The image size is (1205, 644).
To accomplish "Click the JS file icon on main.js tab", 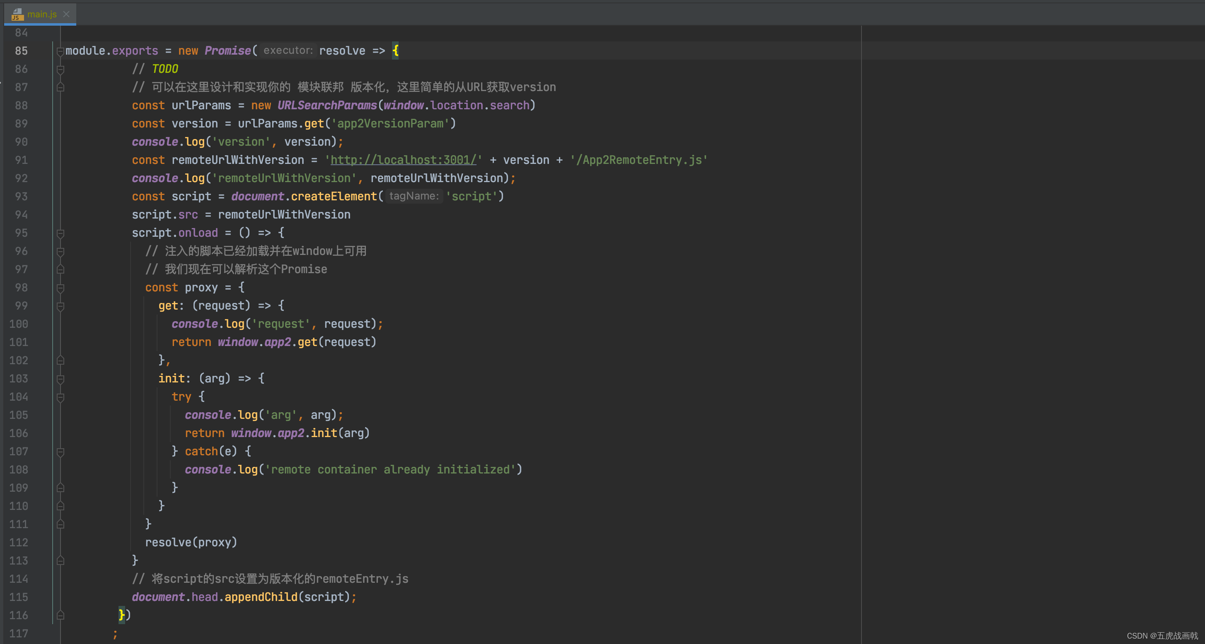I will [17, 14].
